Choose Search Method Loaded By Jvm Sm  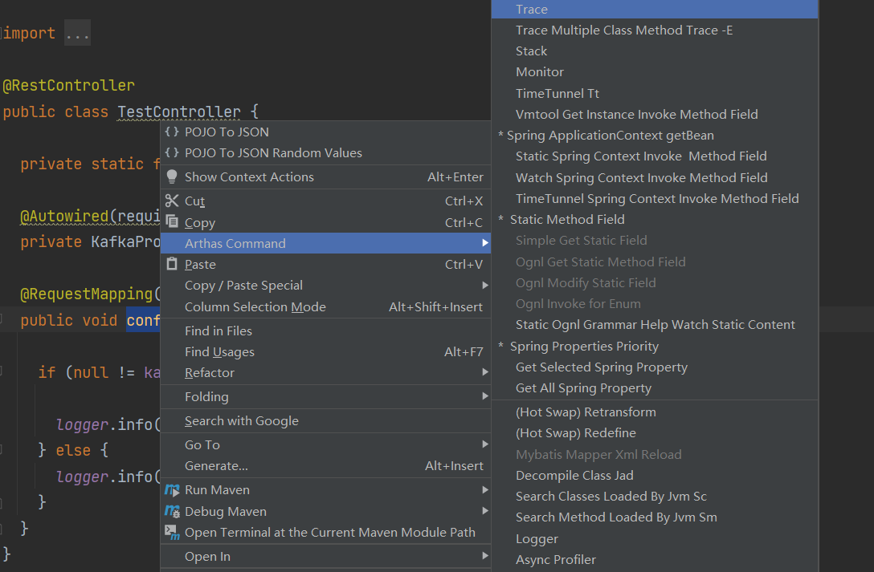(655, 517)
